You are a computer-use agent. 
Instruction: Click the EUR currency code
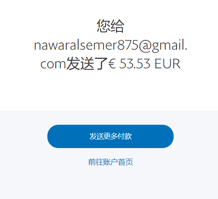tap(168, 64)
